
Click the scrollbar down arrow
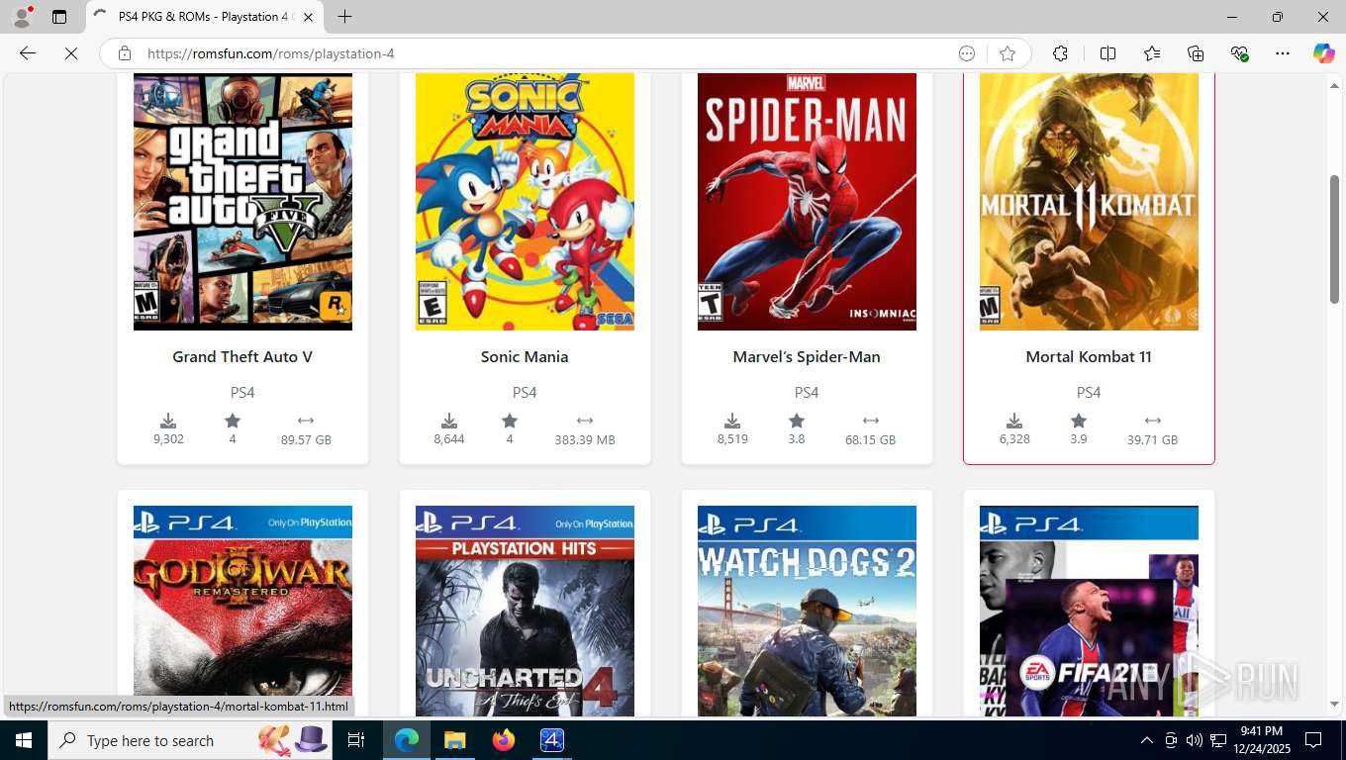point(1334,704)
